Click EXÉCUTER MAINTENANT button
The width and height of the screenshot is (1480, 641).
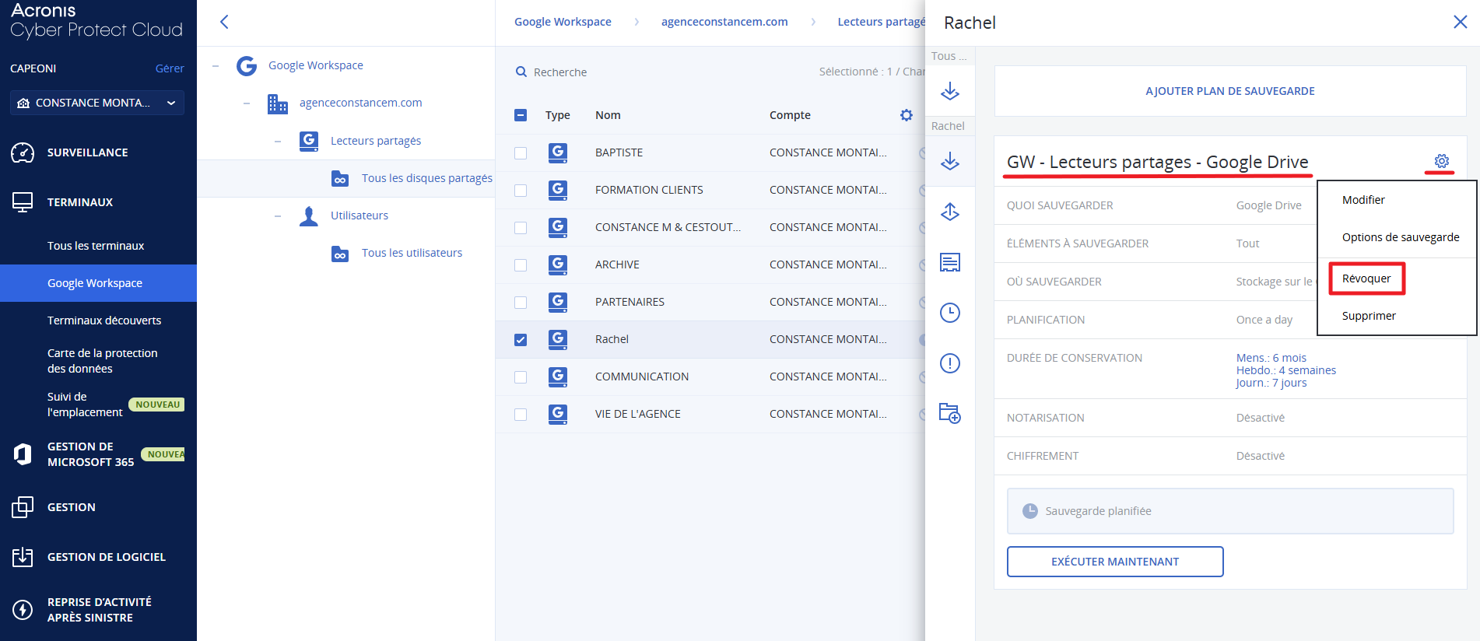click(1115, 562)
